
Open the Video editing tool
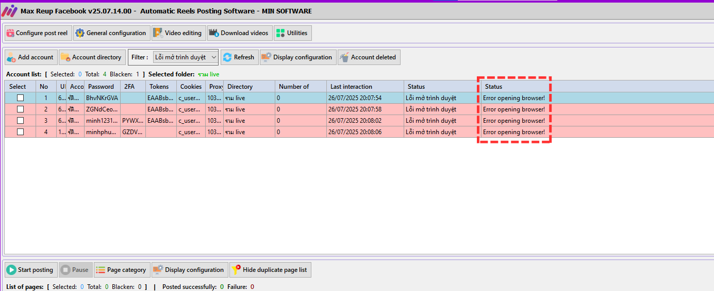pos(179,33)
